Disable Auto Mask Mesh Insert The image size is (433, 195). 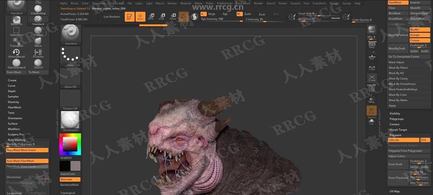27,150
